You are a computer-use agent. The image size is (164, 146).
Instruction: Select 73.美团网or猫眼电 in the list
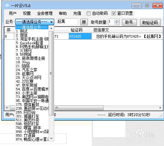tap(32, 97)
